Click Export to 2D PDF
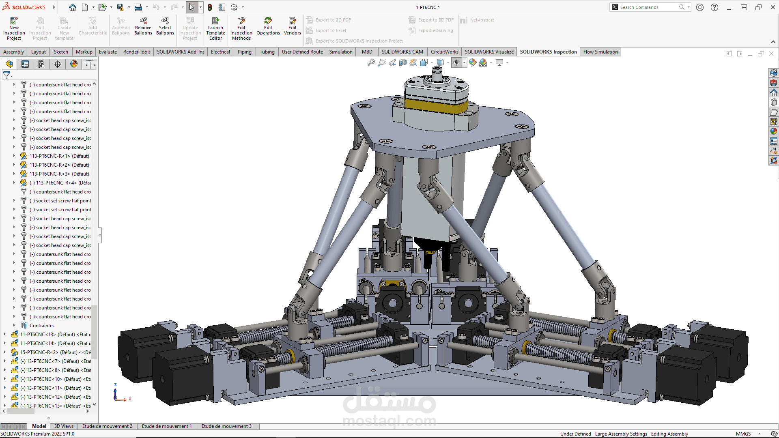Screen dimensions: 779x438 333,20
